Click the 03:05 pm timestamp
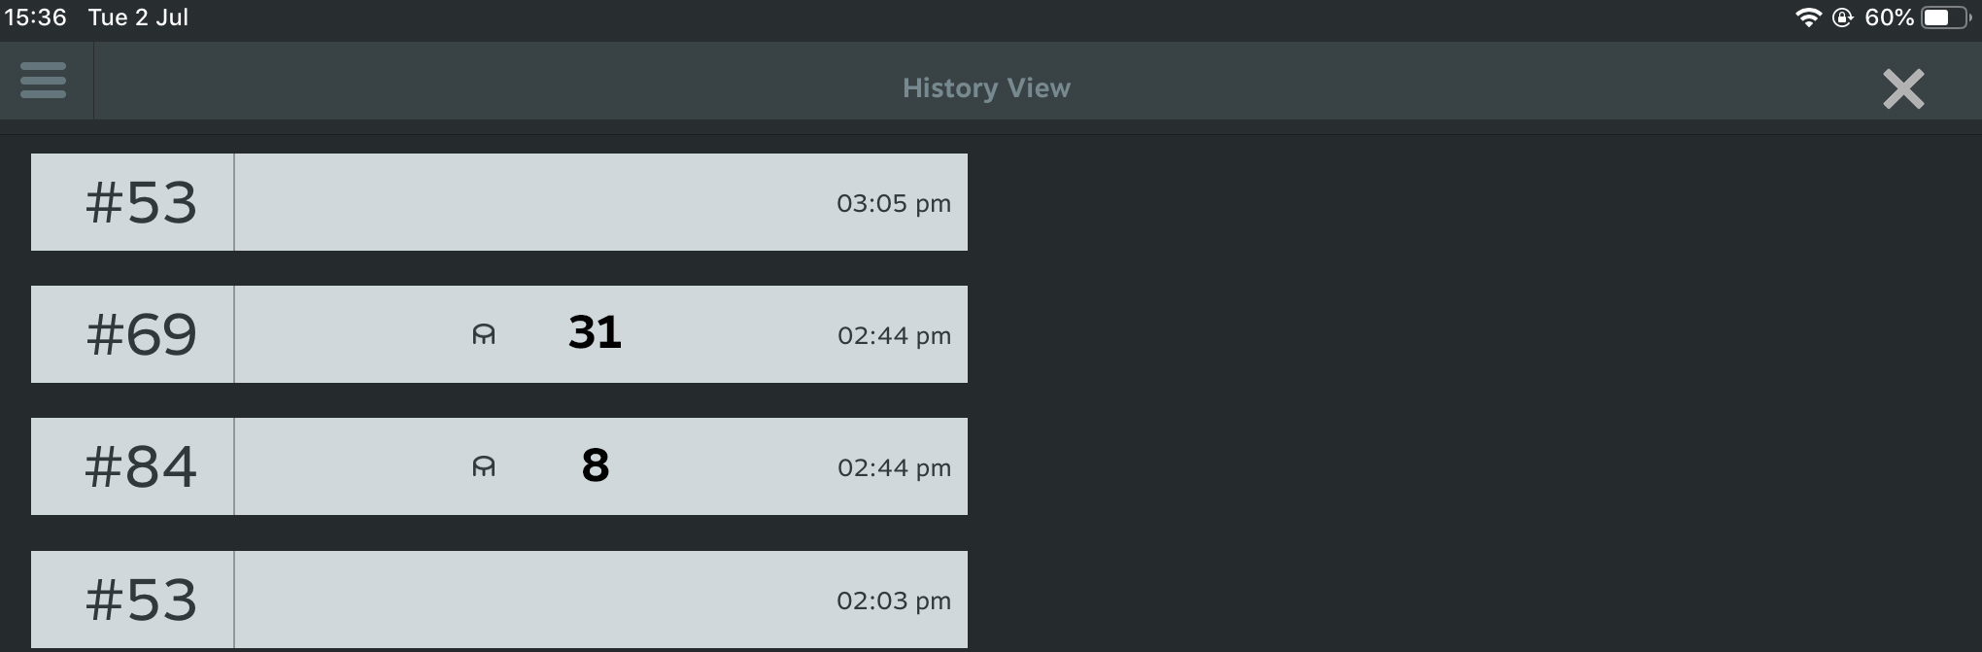 [x=894, y=204]
